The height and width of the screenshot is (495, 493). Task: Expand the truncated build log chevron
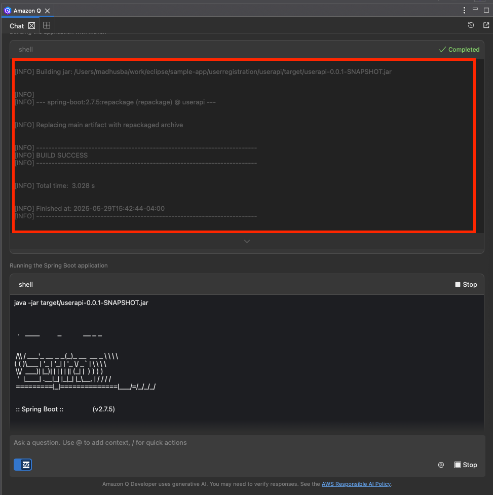click(247, 241)
